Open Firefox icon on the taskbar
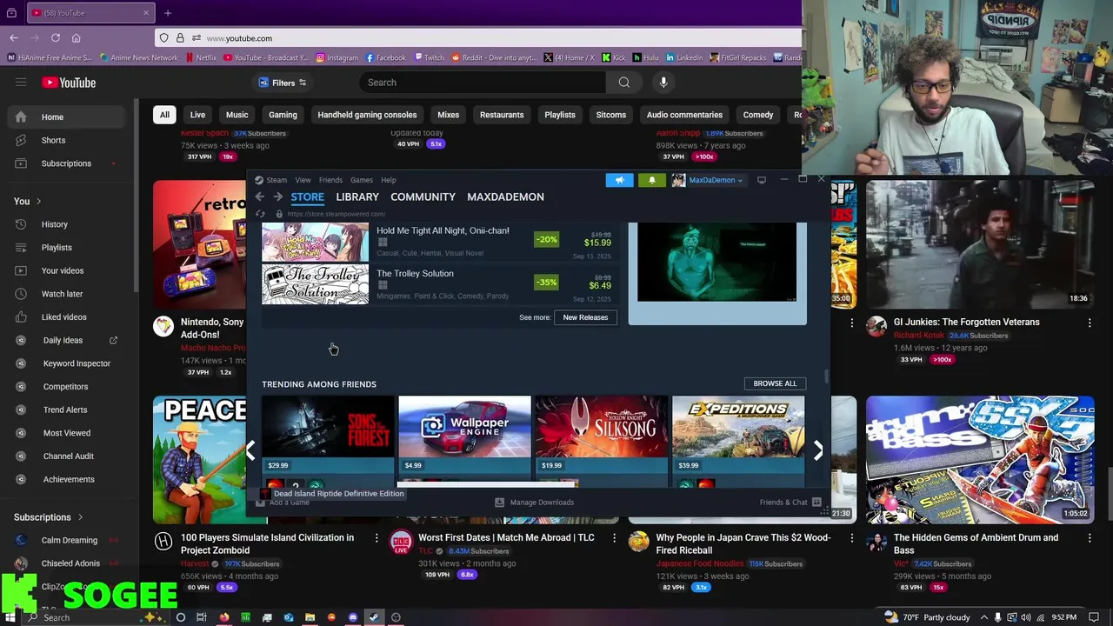Screen dimensions: 1113x626 point(224,617)
